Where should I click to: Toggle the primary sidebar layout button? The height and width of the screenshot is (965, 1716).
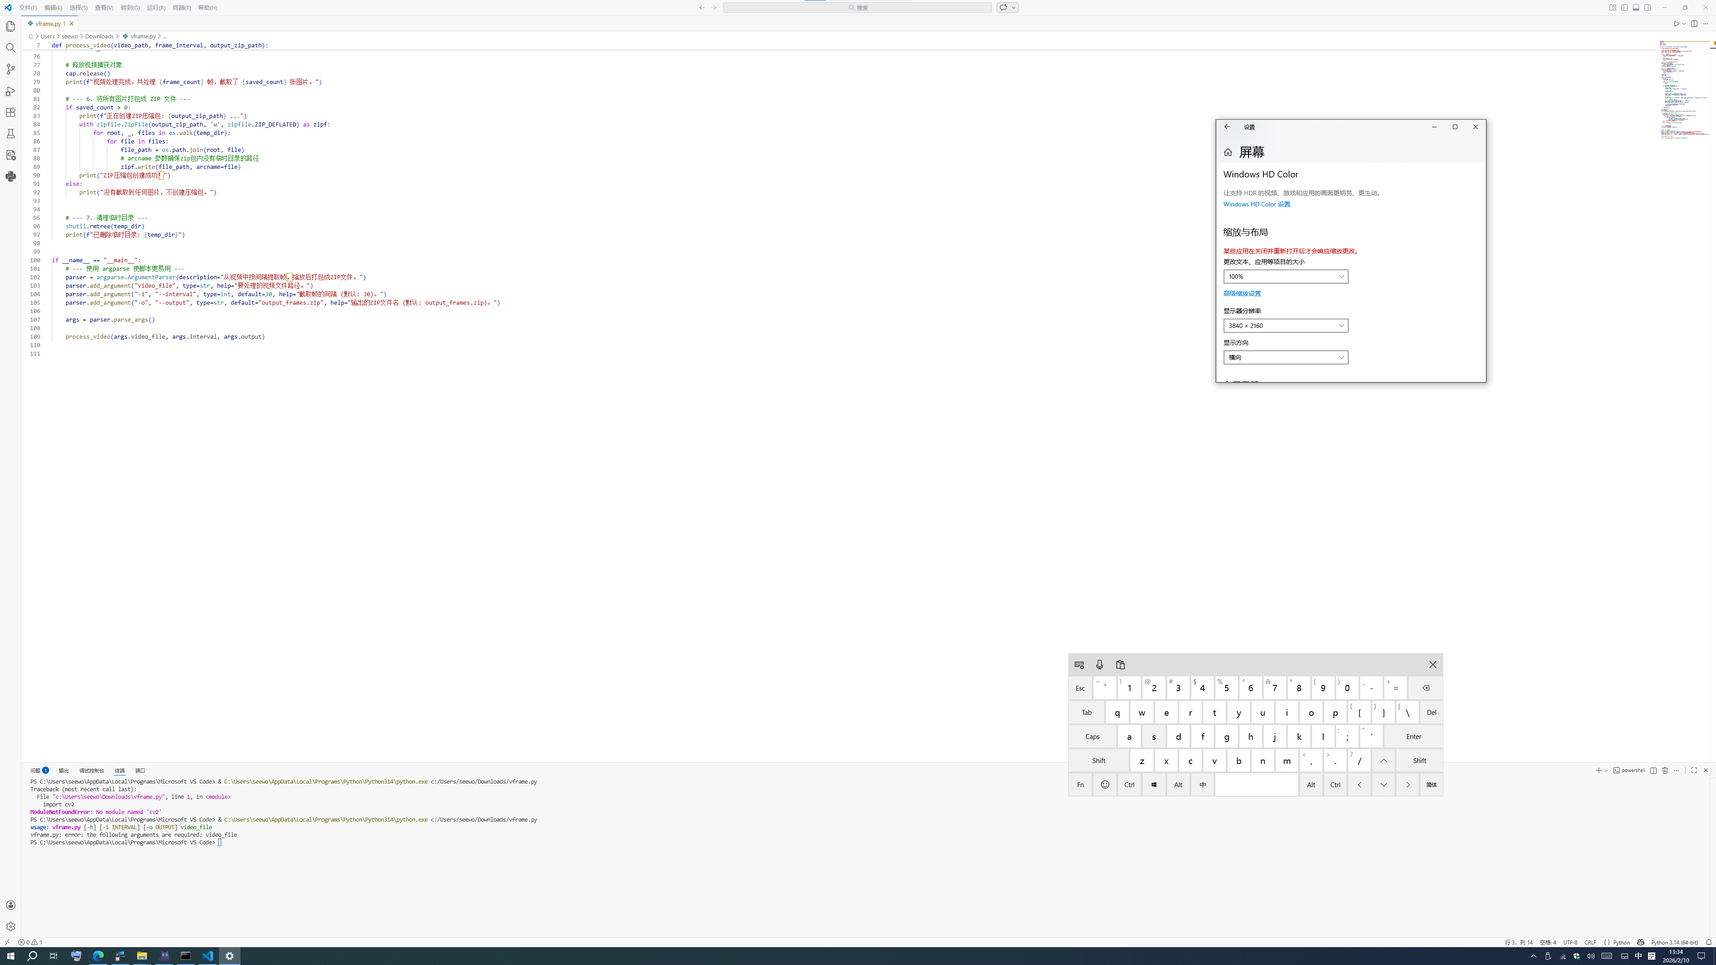click(1625, 7)
